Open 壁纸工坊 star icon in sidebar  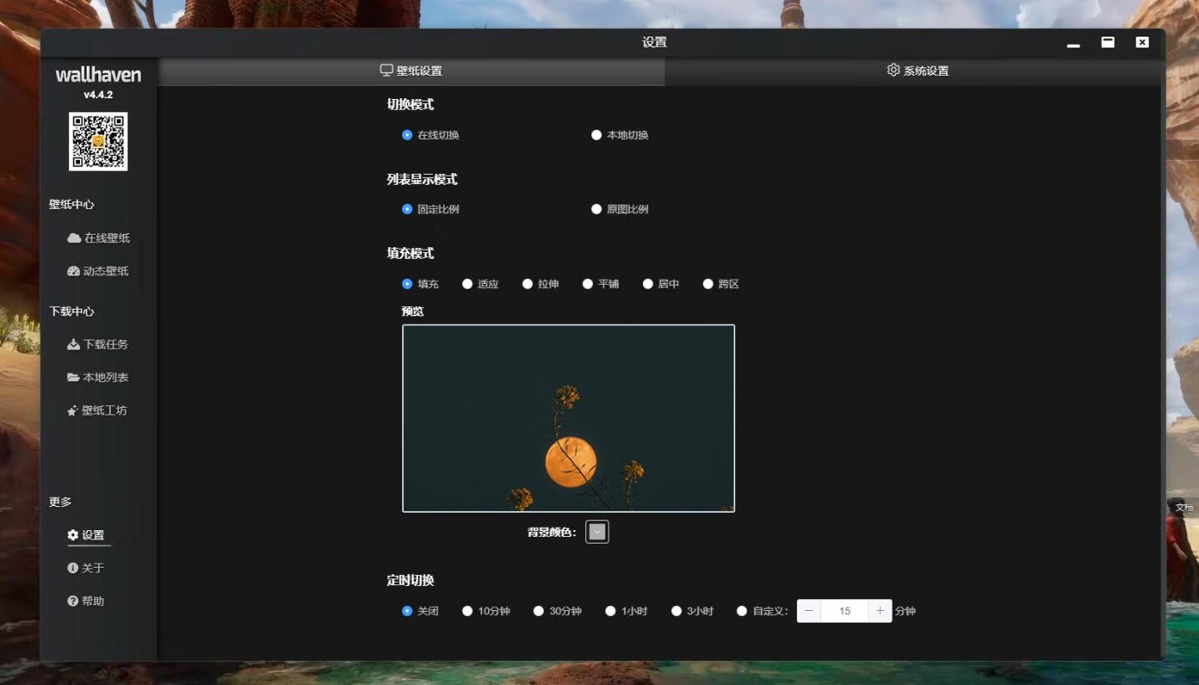(72, 411)
